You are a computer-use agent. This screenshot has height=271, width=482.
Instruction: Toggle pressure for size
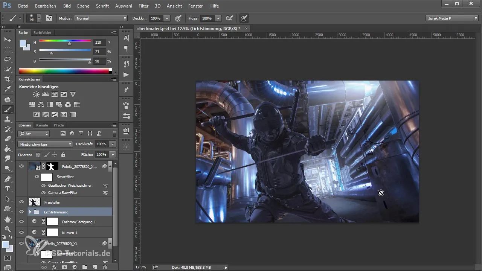point(244,18)
